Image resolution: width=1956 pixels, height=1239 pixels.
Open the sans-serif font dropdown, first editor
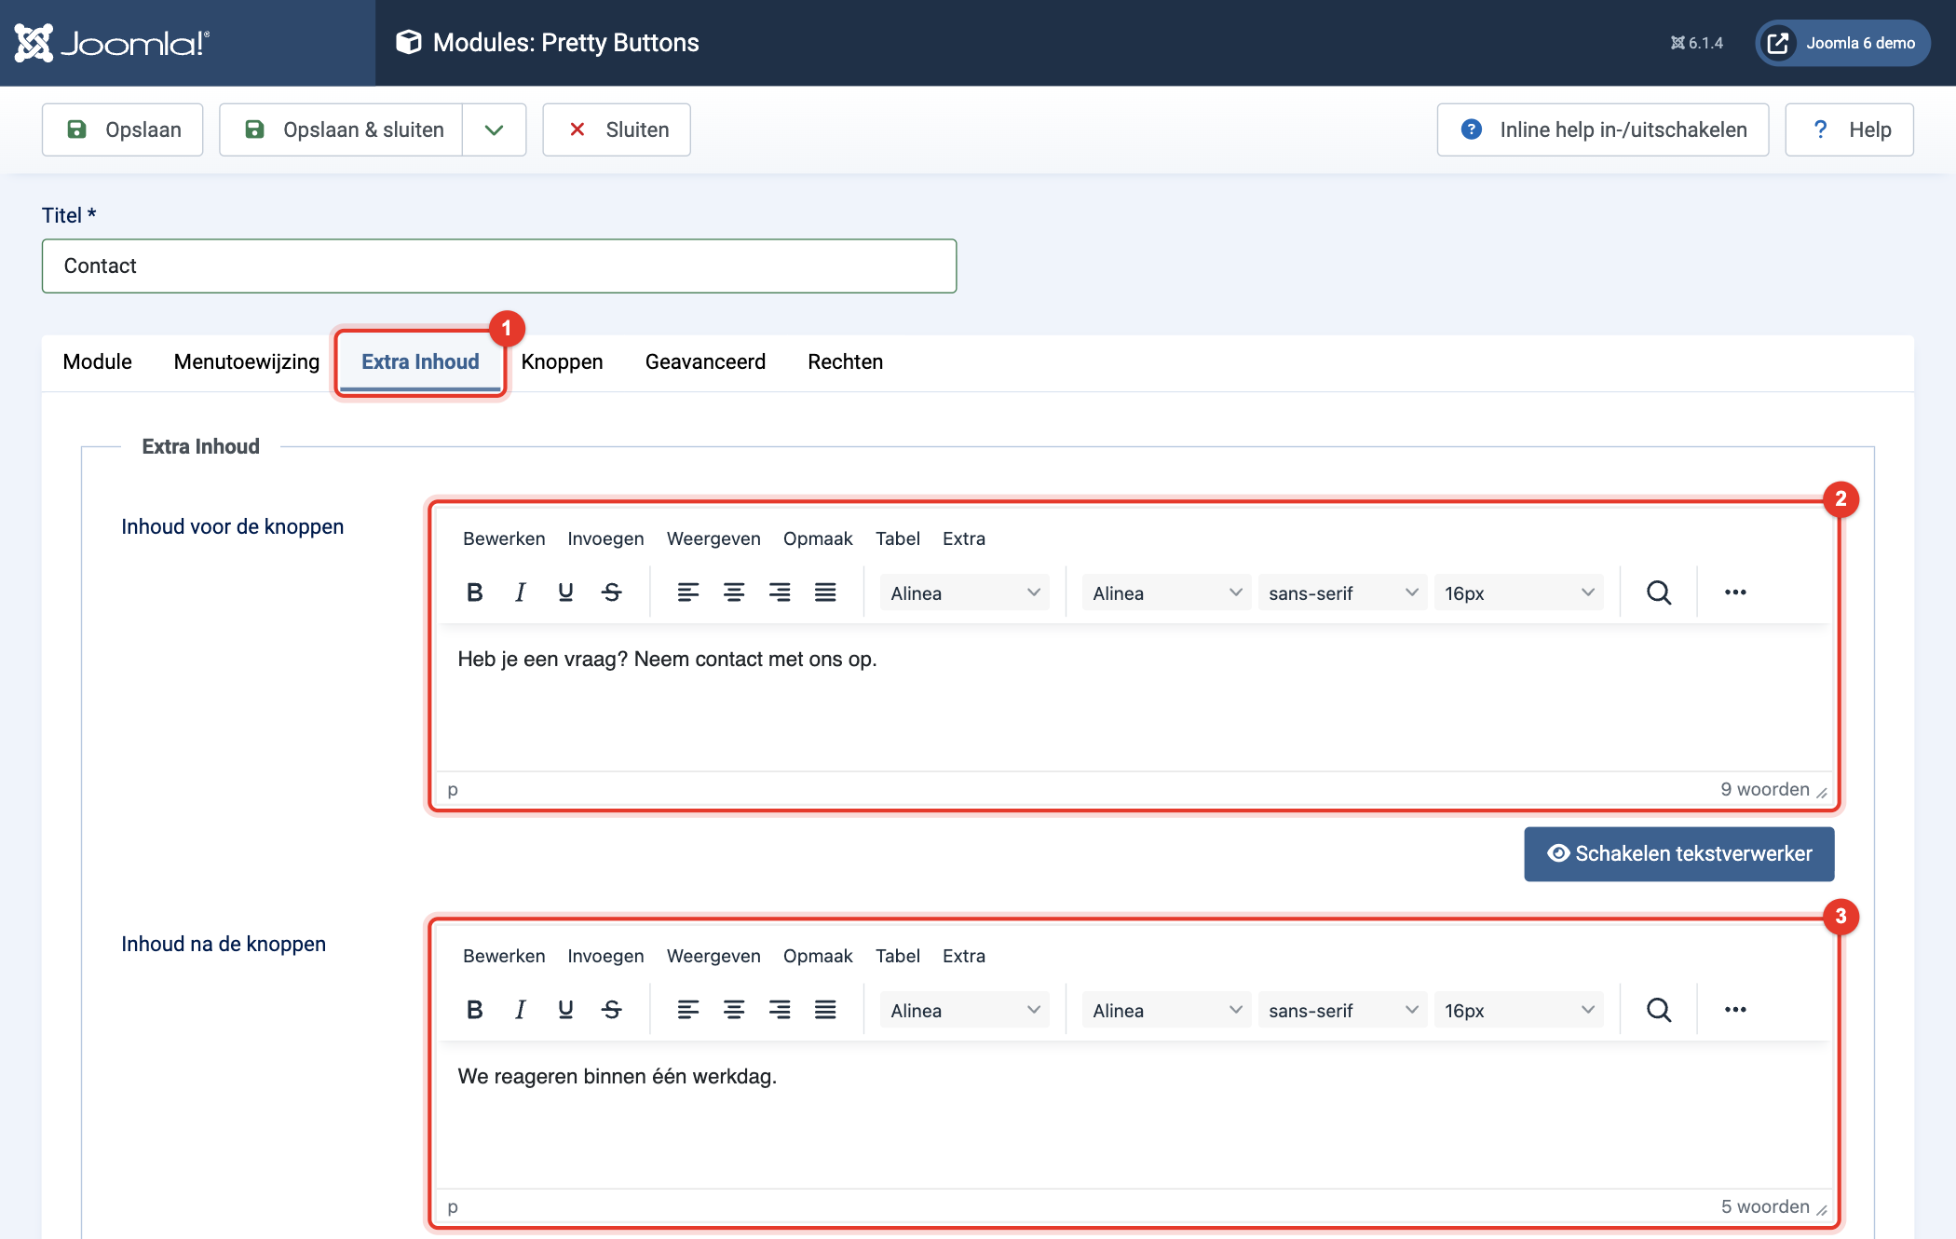(x=1342, y=593)
